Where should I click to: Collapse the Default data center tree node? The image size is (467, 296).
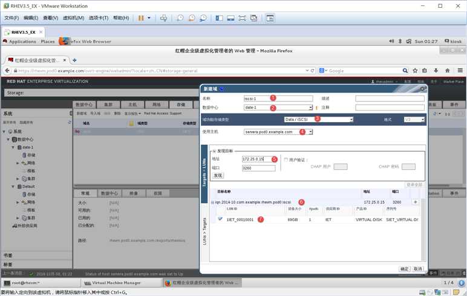(x=13, y=187)
